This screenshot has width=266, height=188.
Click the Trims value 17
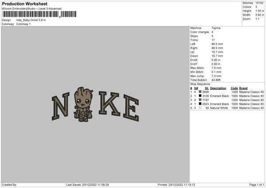click(x=213, y=40)
